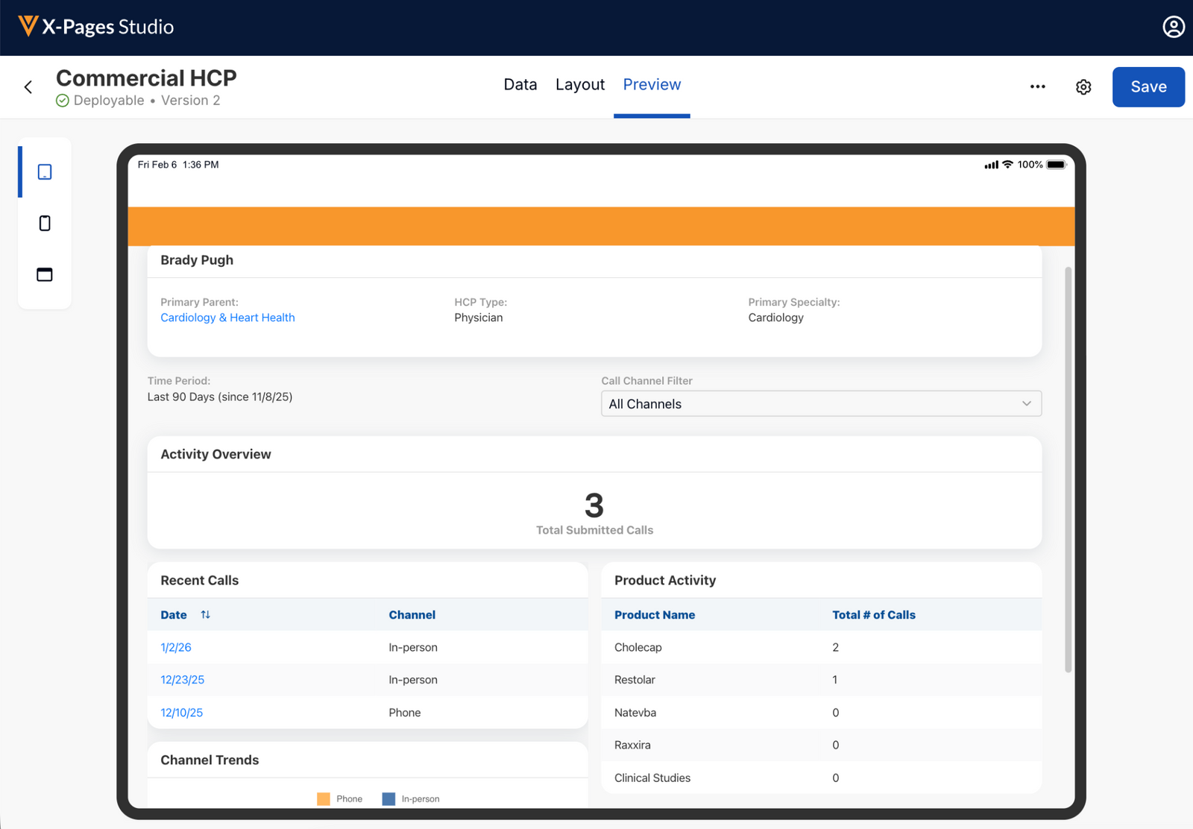
Task: Click the back arrow to leave Commercial HCP
Action: pos(28,86)
